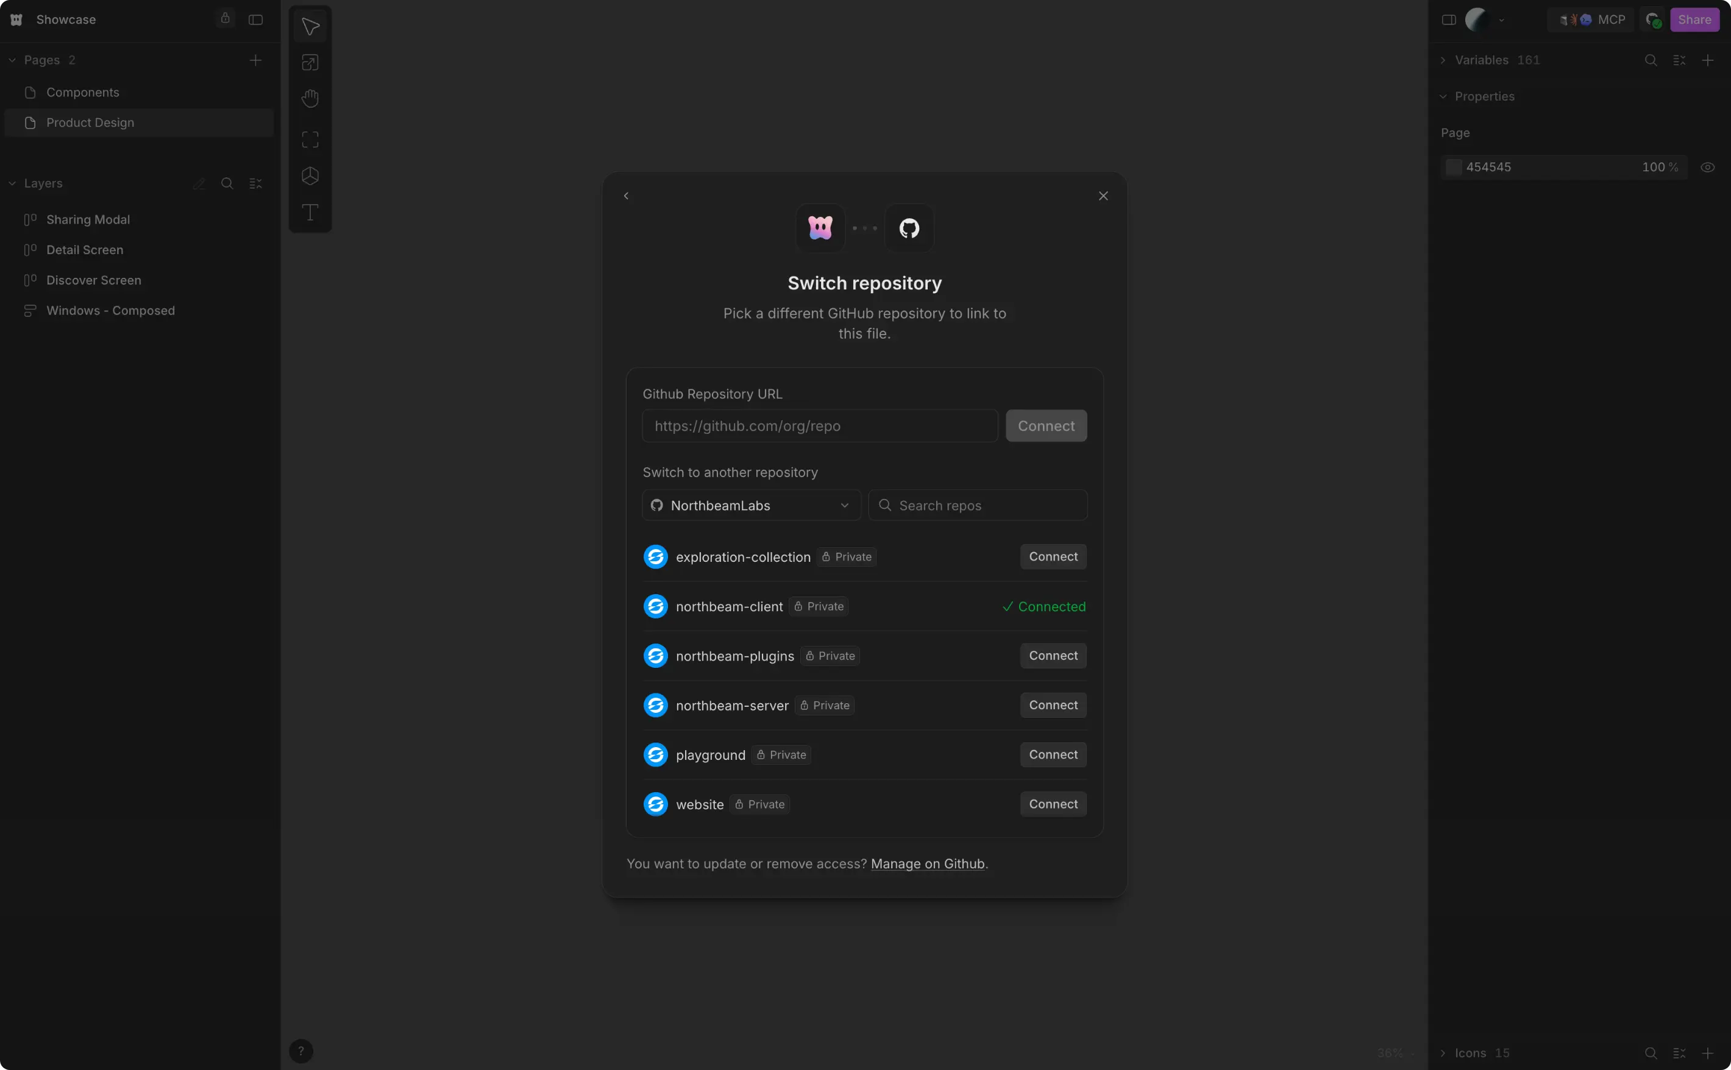Search layers with the magnifier icon
This screenshot has height=1070, width=1731.
tap(227, 183)
